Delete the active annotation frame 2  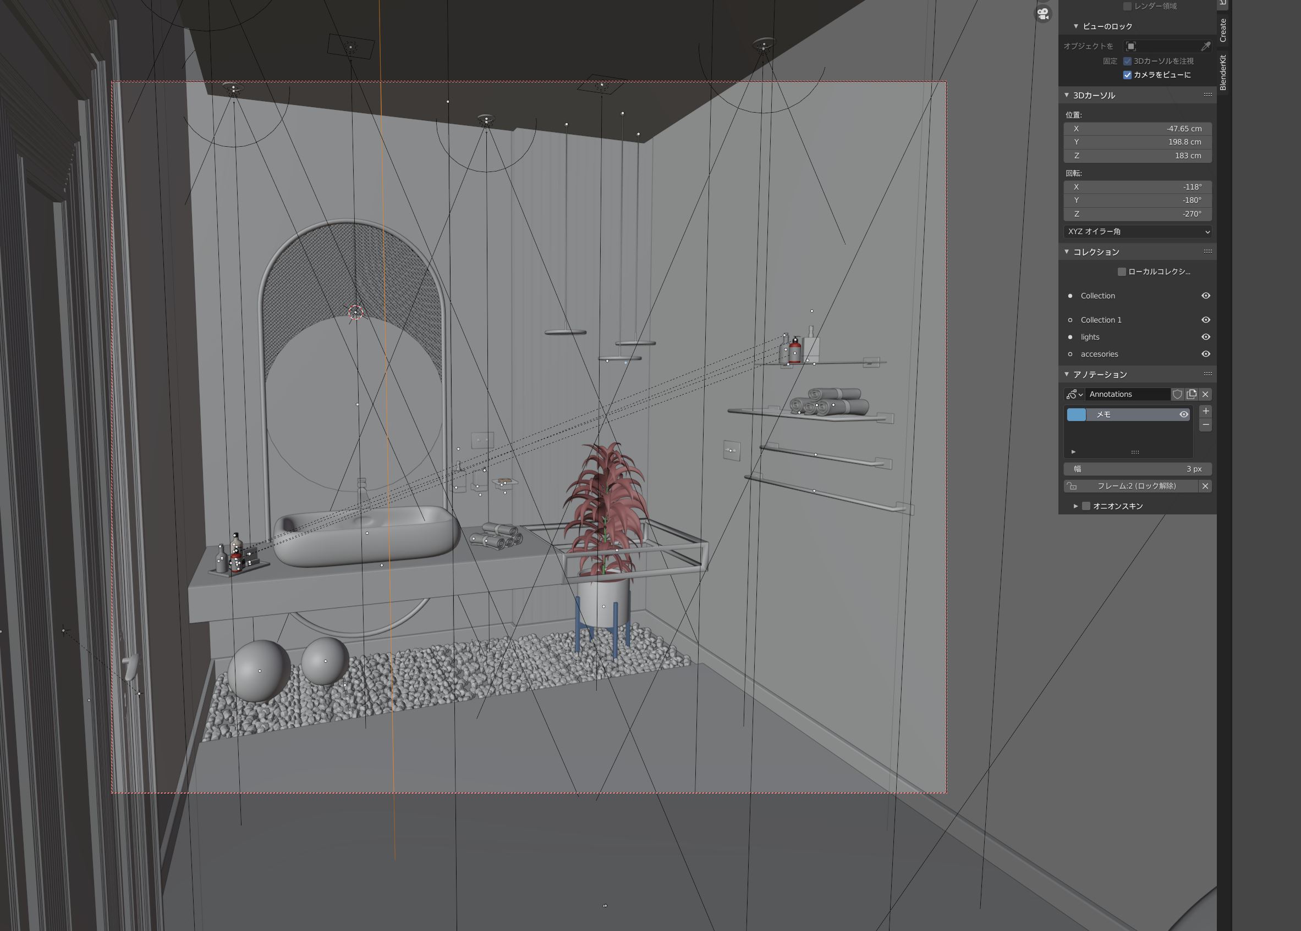1205,486
